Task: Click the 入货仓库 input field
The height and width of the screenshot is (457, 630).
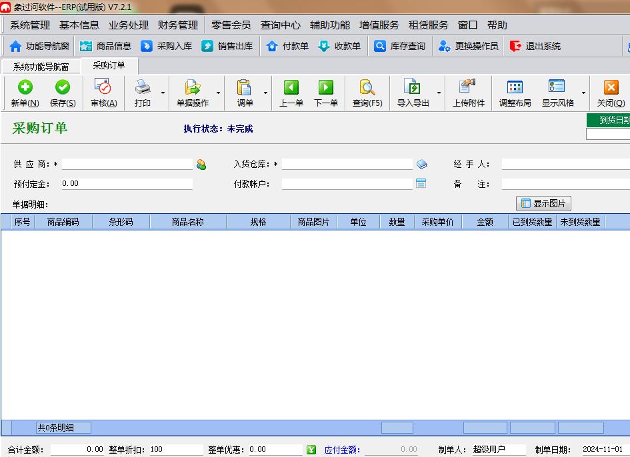Action: tap(347, 164)
